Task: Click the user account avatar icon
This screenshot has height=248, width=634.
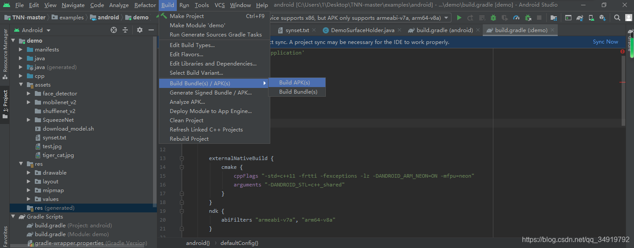Action: pyautogui.click(x=629, y=18)
